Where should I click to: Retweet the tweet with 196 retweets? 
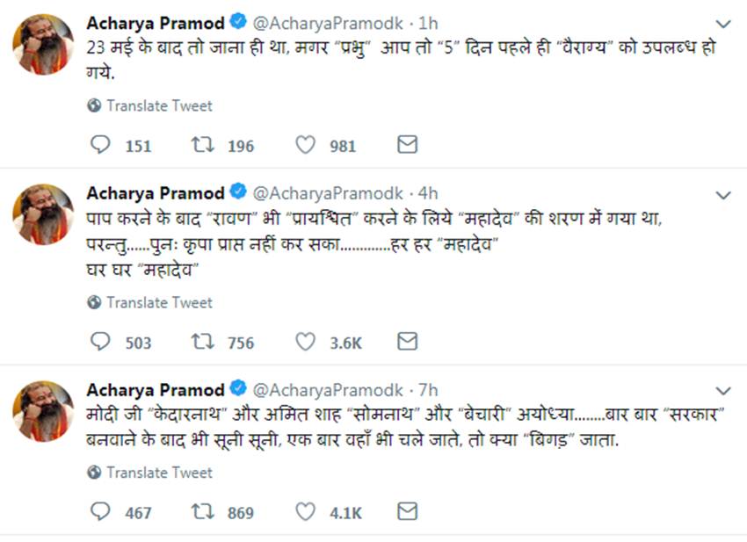pos(203,145)
